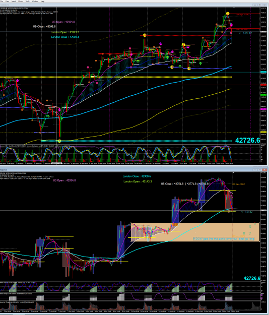Restore the upper chart window
The image size is (269, 315).
(x=260, y=5)
